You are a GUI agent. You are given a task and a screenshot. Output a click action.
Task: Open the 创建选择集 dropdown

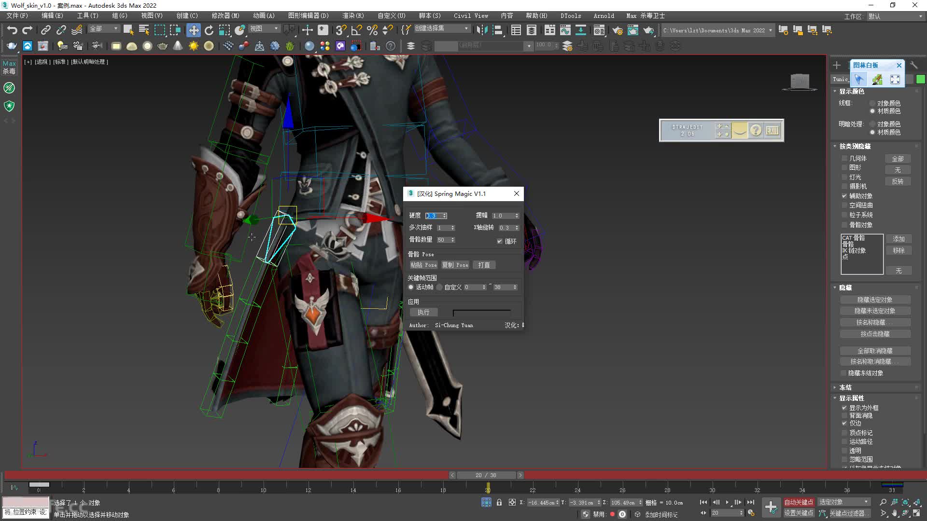pyautogui.click(x=442, y=28)
